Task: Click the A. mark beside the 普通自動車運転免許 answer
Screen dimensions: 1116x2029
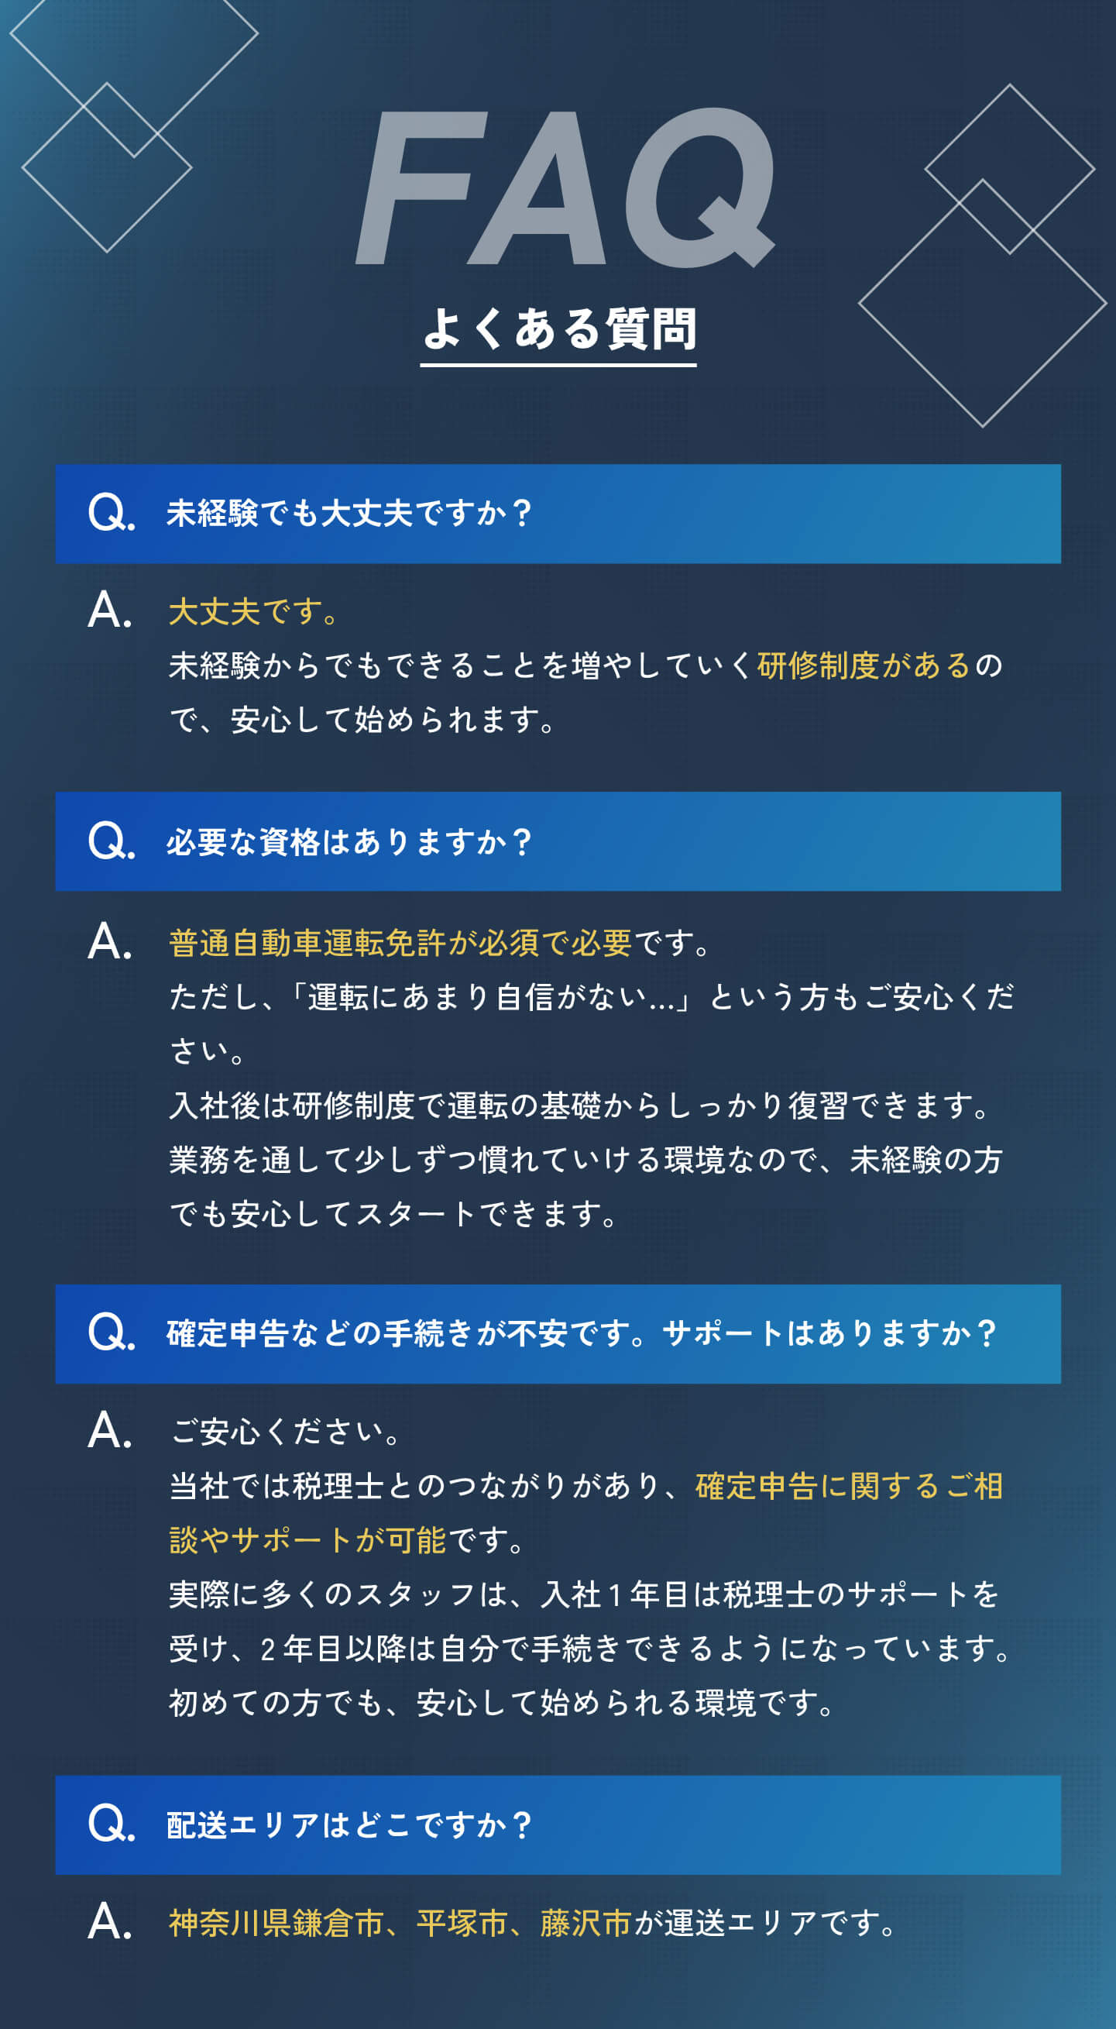Action: point(109,943)
